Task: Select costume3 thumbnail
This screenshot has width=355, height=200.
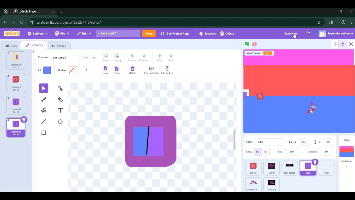Action: [x=16, y=105]
